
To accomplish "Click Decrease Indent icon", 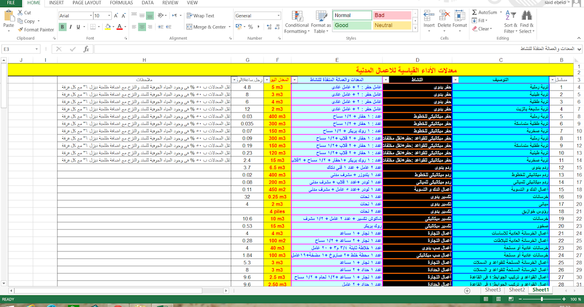I will click(161, 27).
